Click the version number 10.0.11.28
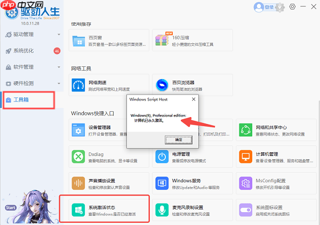 point(30,24)
